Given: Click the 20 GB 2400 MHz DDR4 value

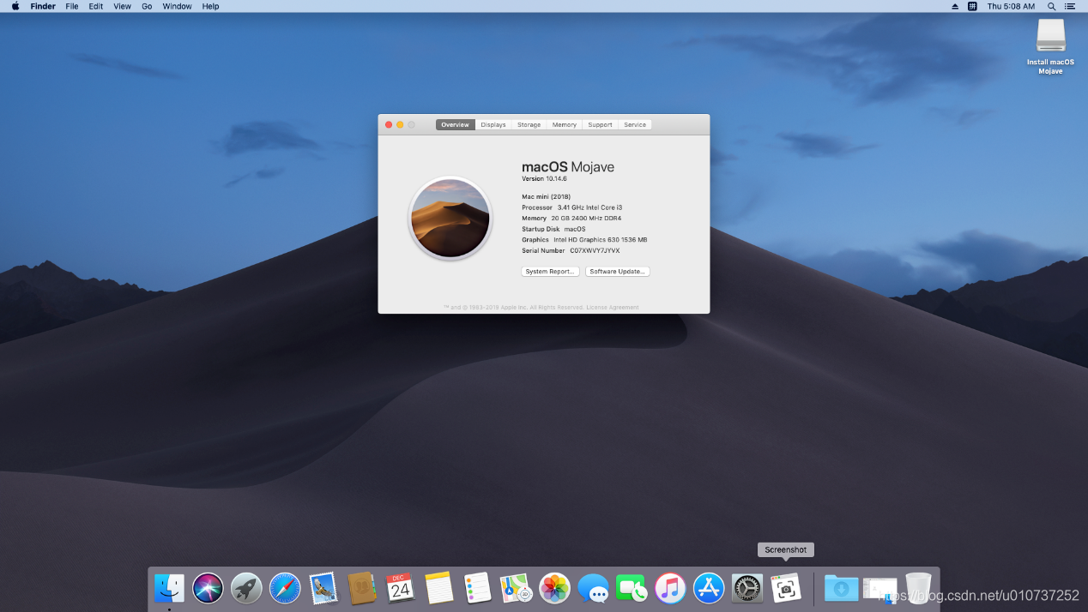Looking at the screenshot, I should pyautogui.click(x=586, y=218).
